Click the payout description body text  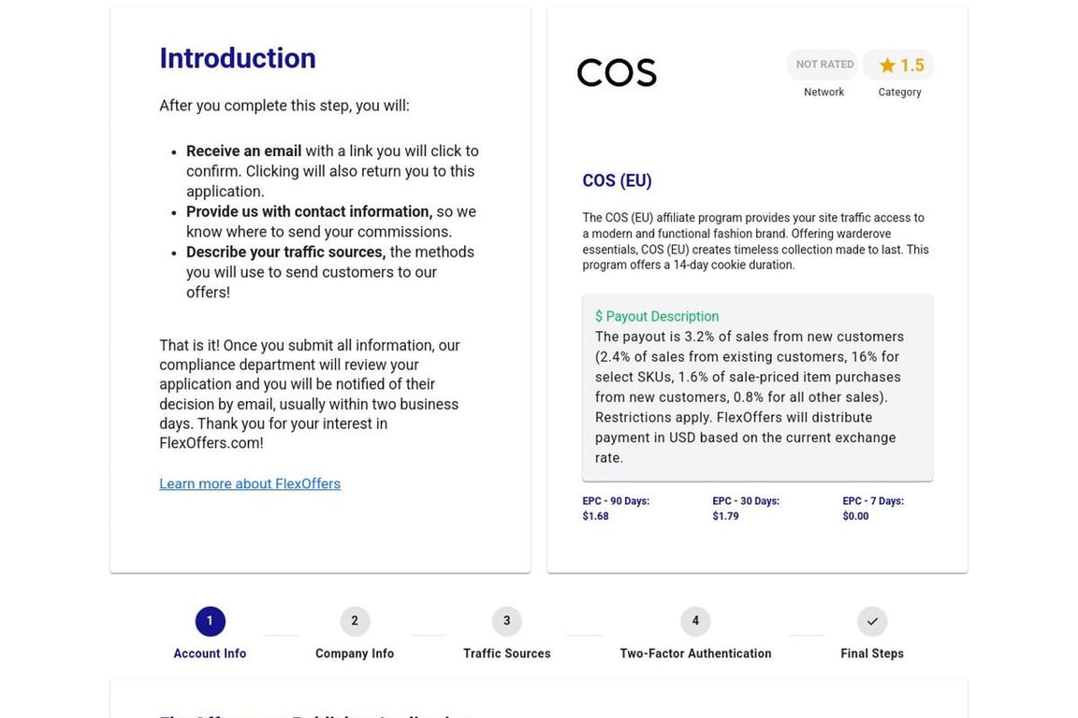click(x=750, y=397)
